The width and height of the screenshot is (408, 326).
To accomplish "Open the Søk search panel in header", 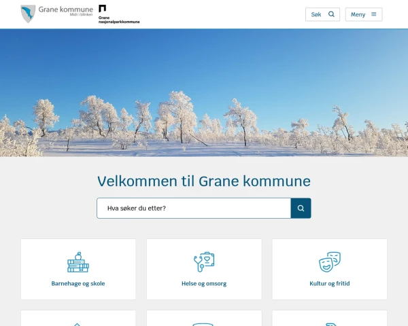I will tap(322, 14).
